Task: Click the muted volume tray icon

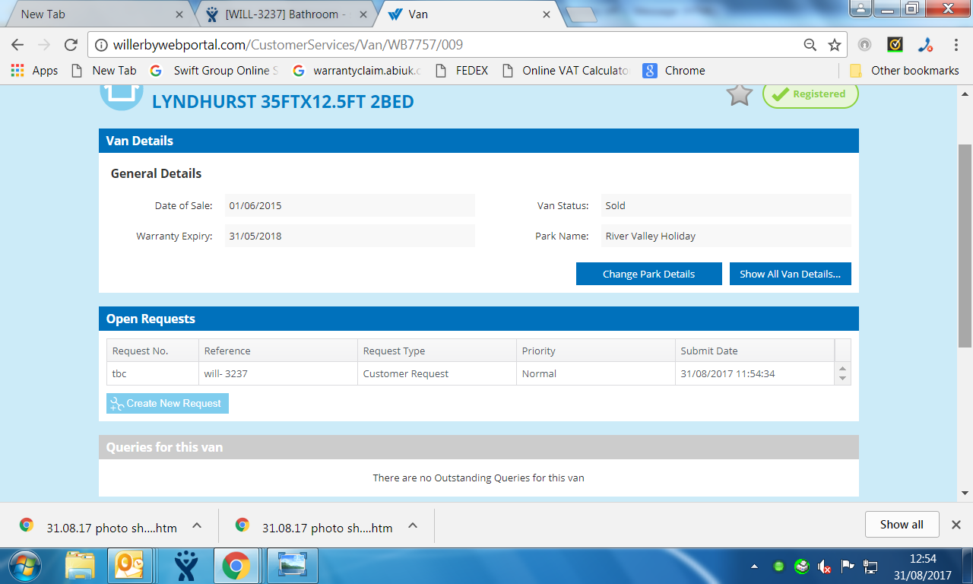Action: [x=825, y=567]
